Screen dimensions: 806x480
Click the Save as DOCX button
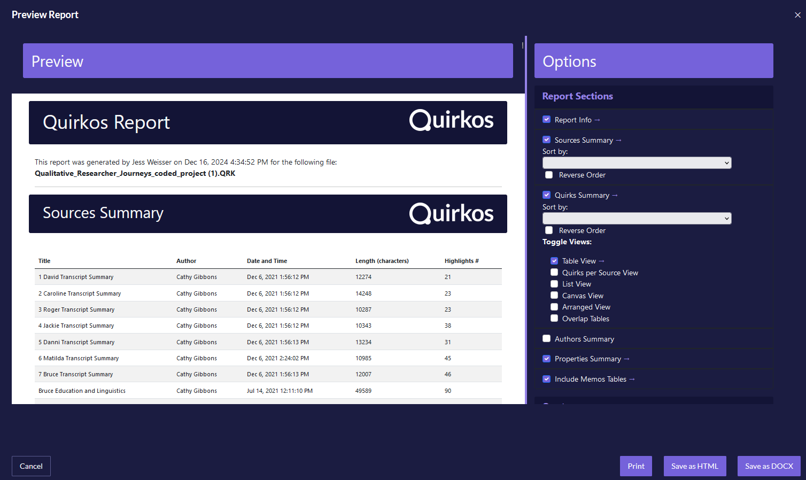coord(769,466)
